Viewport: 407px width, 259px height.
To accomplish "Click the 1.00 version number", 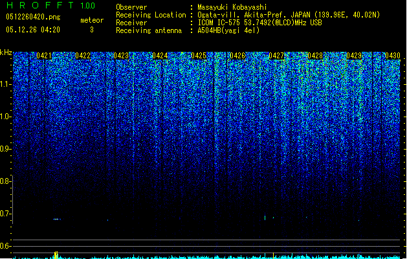I will 88,6.
